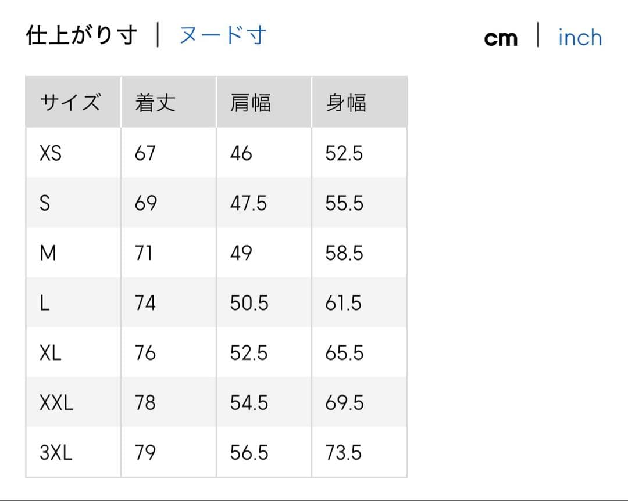The width and height of the screenshot is (628, 501).
Task: Click the 49 shoulder width value
Action: (241, 253)
